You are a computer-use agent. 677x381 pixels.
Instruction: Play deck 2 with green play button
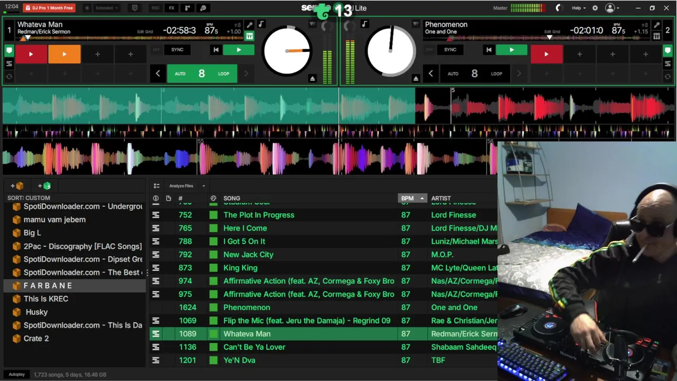point(511,50)
